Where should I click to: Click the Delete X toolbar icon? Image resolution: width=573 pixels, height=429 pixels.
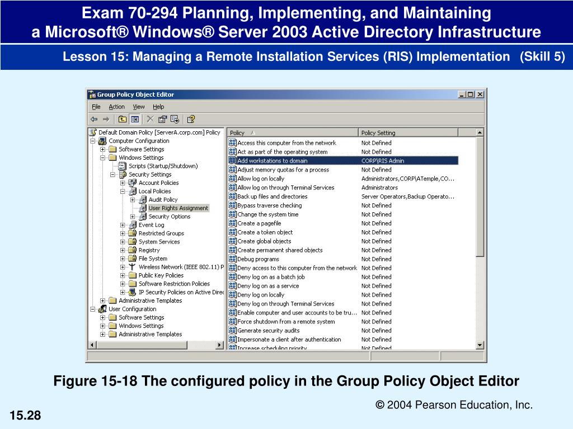(x=150, y=119)
